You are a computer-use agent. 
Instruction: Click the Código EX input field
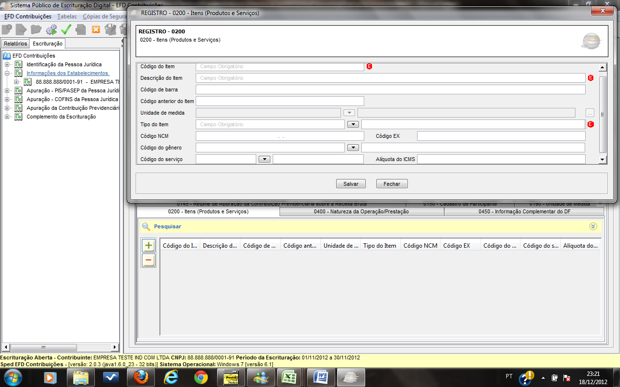501,136
